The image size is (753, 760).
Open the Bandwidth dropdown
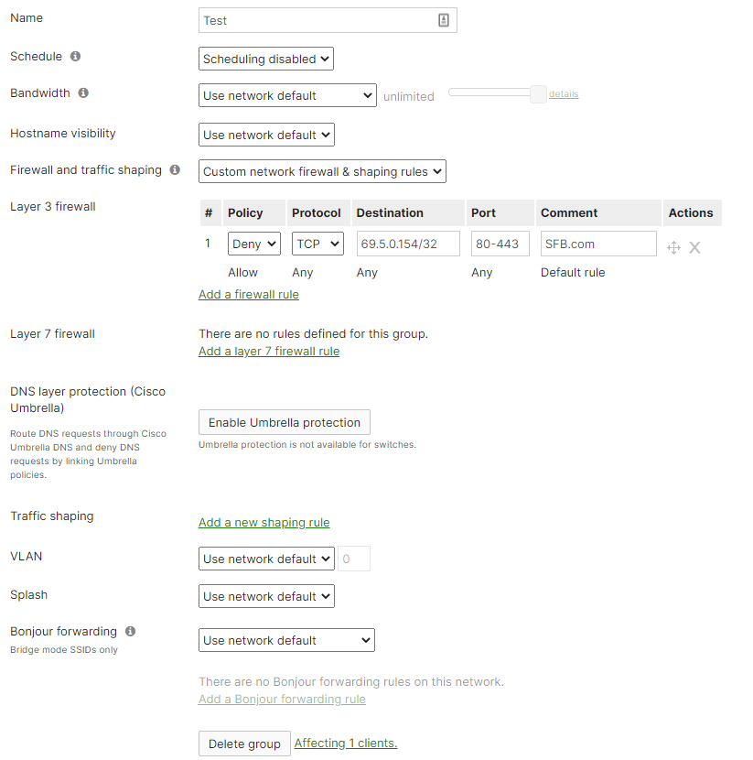(287, 95)
